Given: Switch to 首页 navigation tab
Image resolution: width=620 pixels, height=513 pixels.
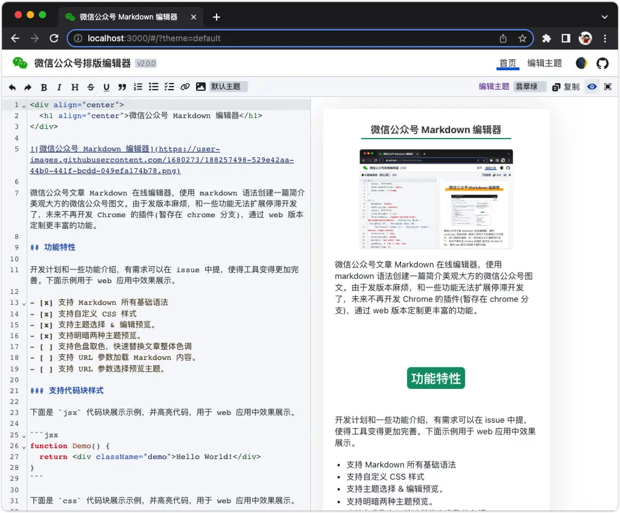Looking at the screenshot, I should (x=507, y=64).
